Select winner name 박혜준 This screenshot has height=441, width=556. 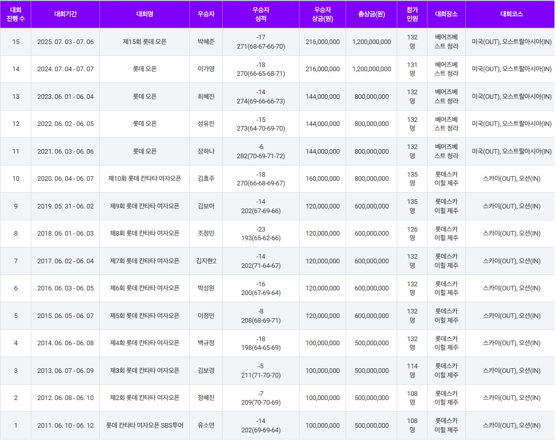tap(206, 42)
